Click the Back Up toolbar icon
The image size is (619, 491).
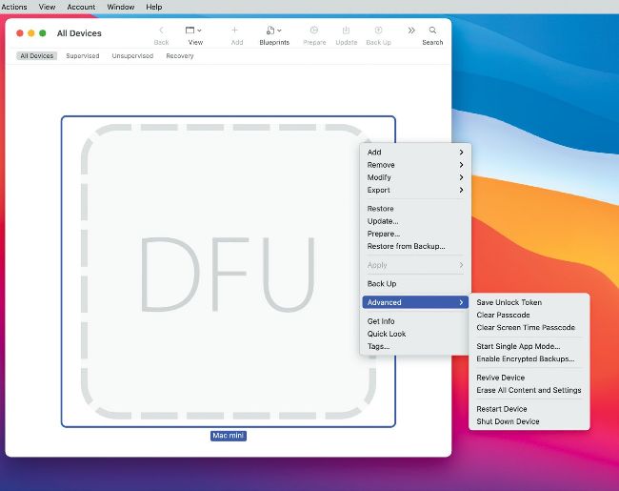pos(378,31)
